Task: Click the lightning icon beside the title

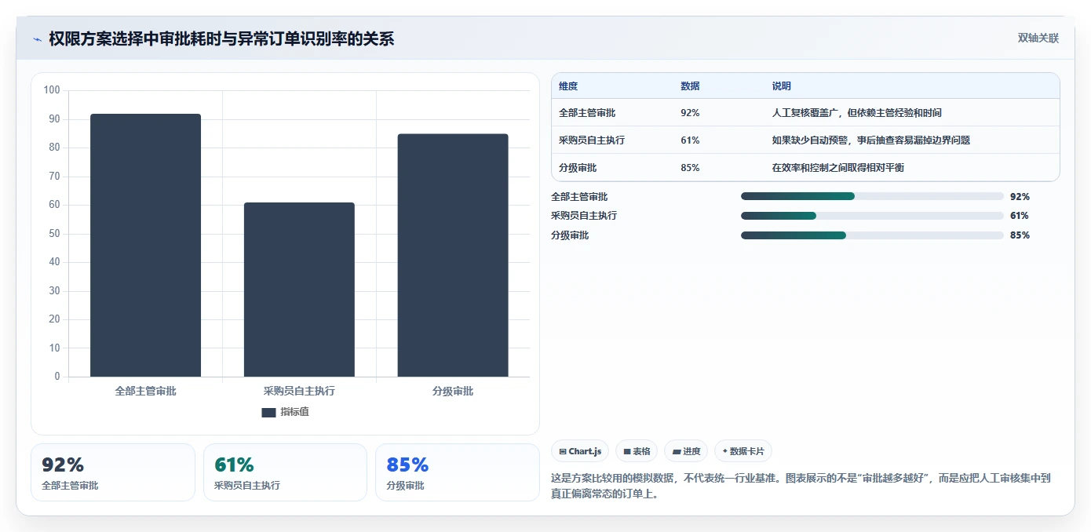Action: pyautogui.click(x=37, y=39)
